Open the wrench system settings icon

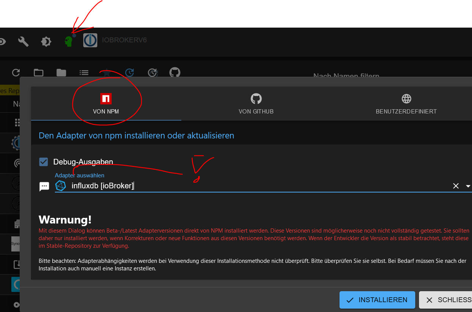23,41
